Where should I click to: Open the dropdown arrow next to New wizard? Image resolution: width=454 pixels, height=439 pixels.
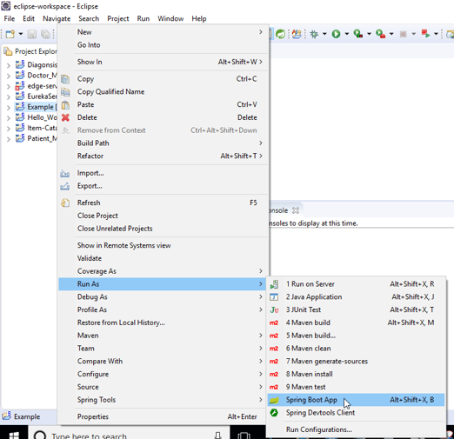21,34
